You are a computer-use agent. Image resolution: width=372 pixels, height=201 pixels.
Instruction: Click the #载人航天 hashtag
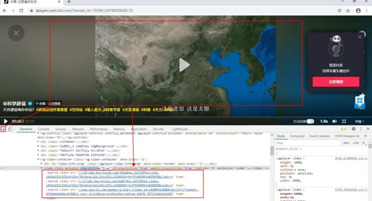pyautogui.click(x=93, y=110)
